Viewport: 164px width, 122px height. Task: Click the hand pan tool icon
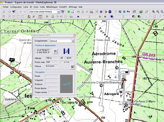tap(150, 17)
